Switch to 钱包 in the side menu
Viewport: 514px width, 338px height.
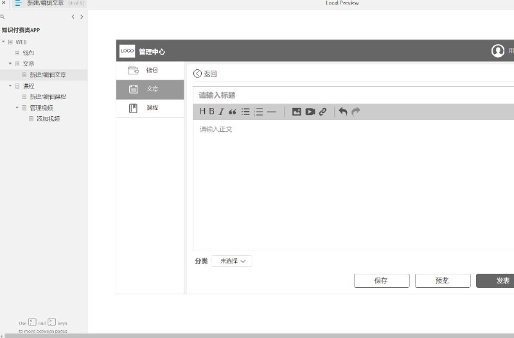pyautogui.click(x=152, y=70)
